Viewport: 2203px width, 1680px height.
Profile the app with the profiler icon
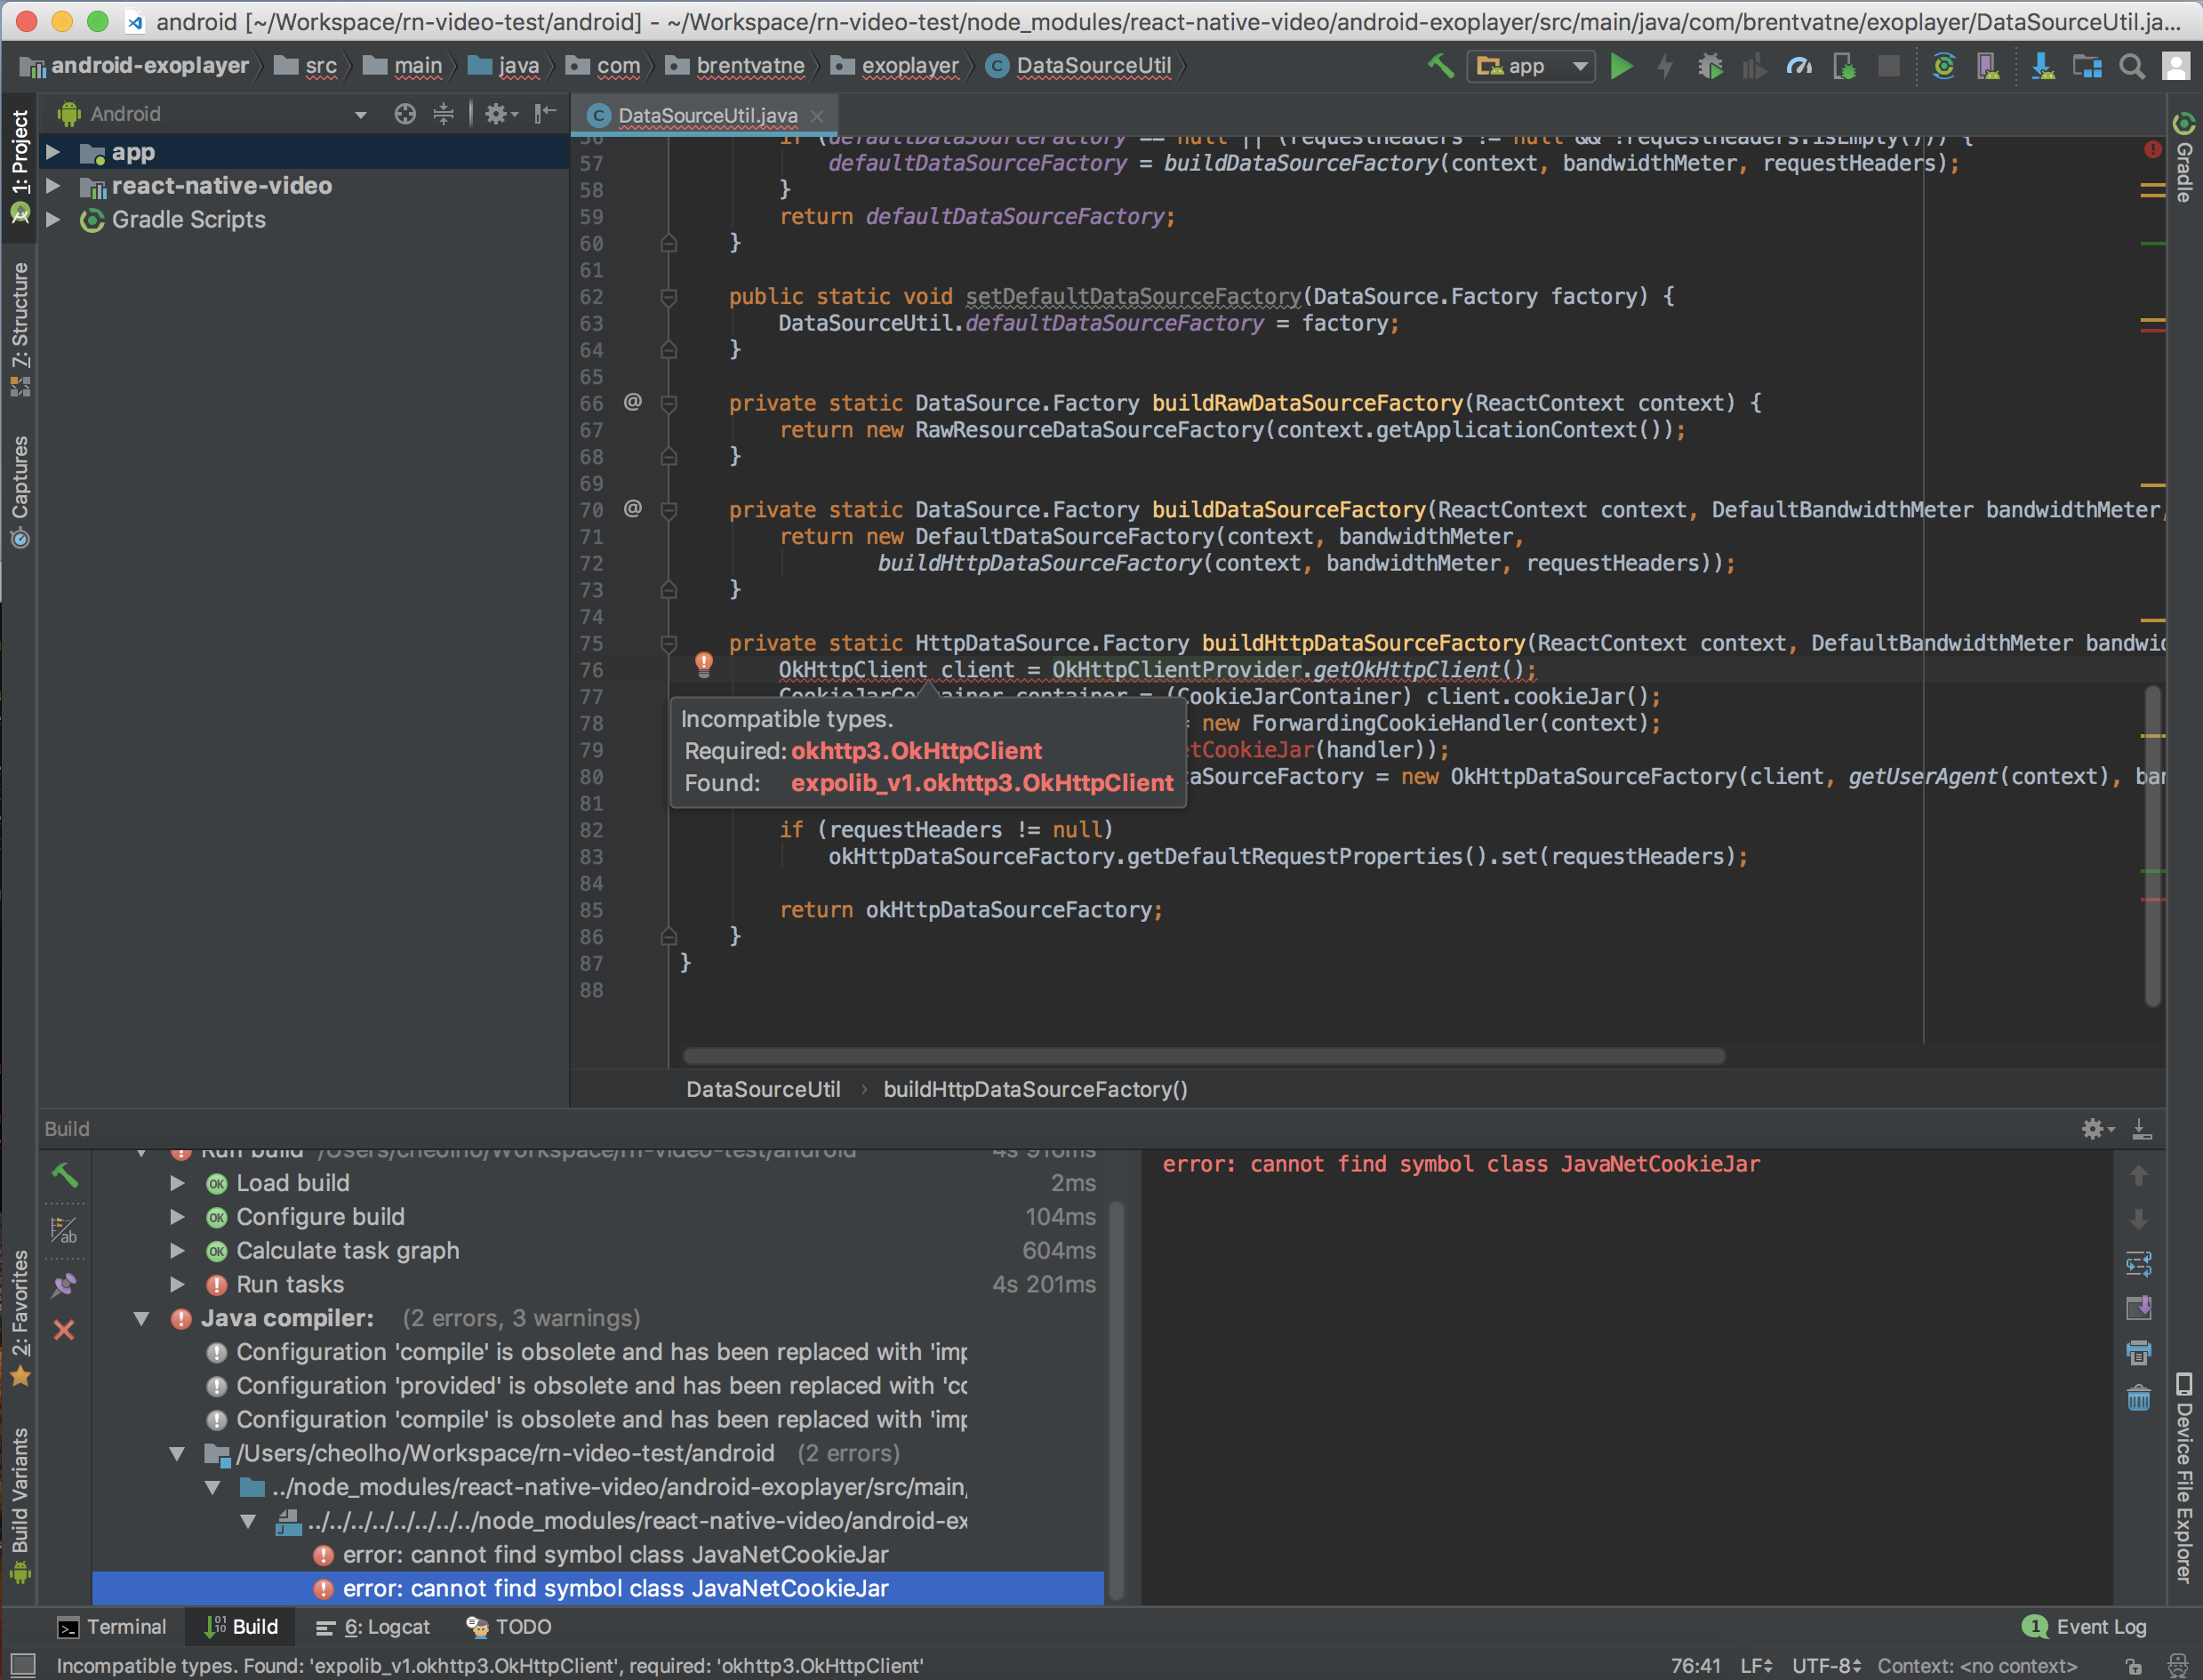[1800, 65]
